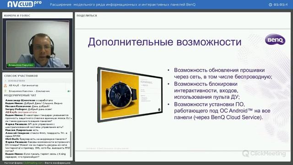Click the camera status icon beside Владимир Карулин

coord(69,91)
